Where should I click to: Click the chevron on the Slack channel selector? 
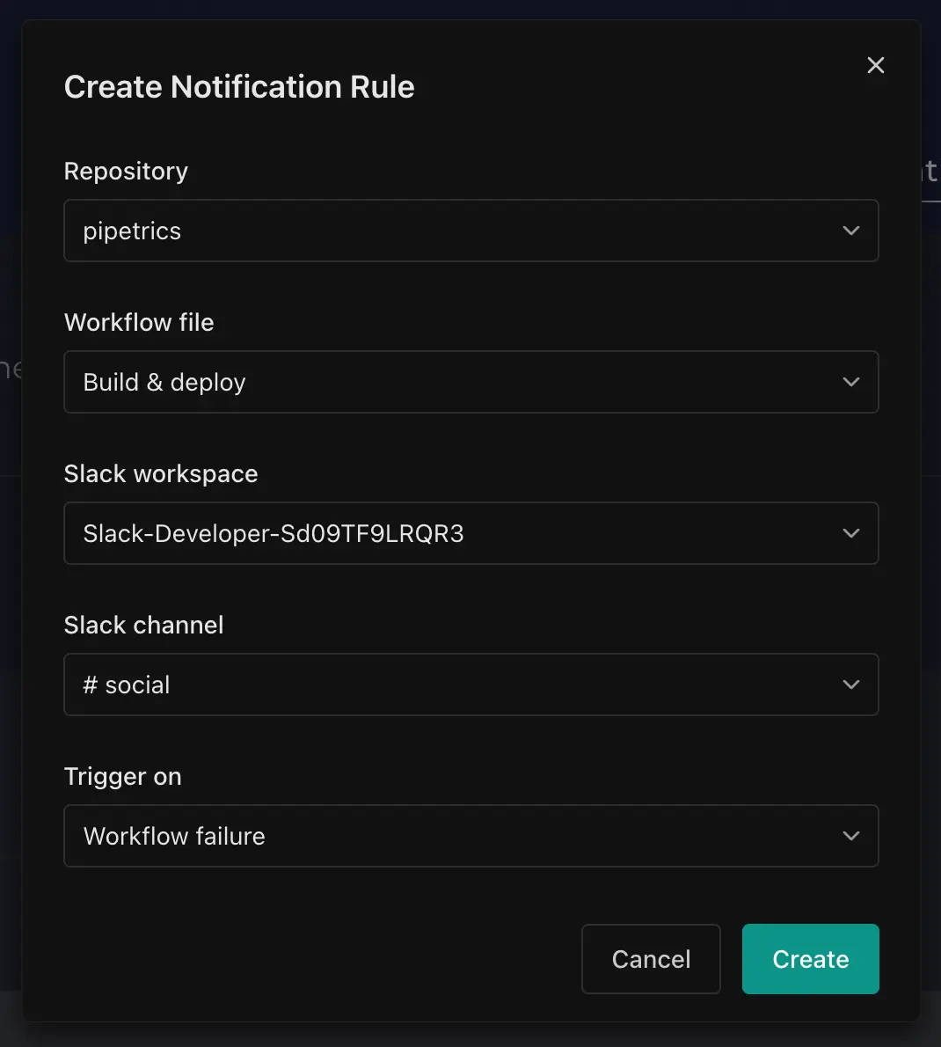(x=850, y=685)
